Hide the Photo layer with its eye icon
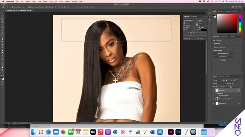The width and height of the screenshot is (245, 137). pos(214,99)
